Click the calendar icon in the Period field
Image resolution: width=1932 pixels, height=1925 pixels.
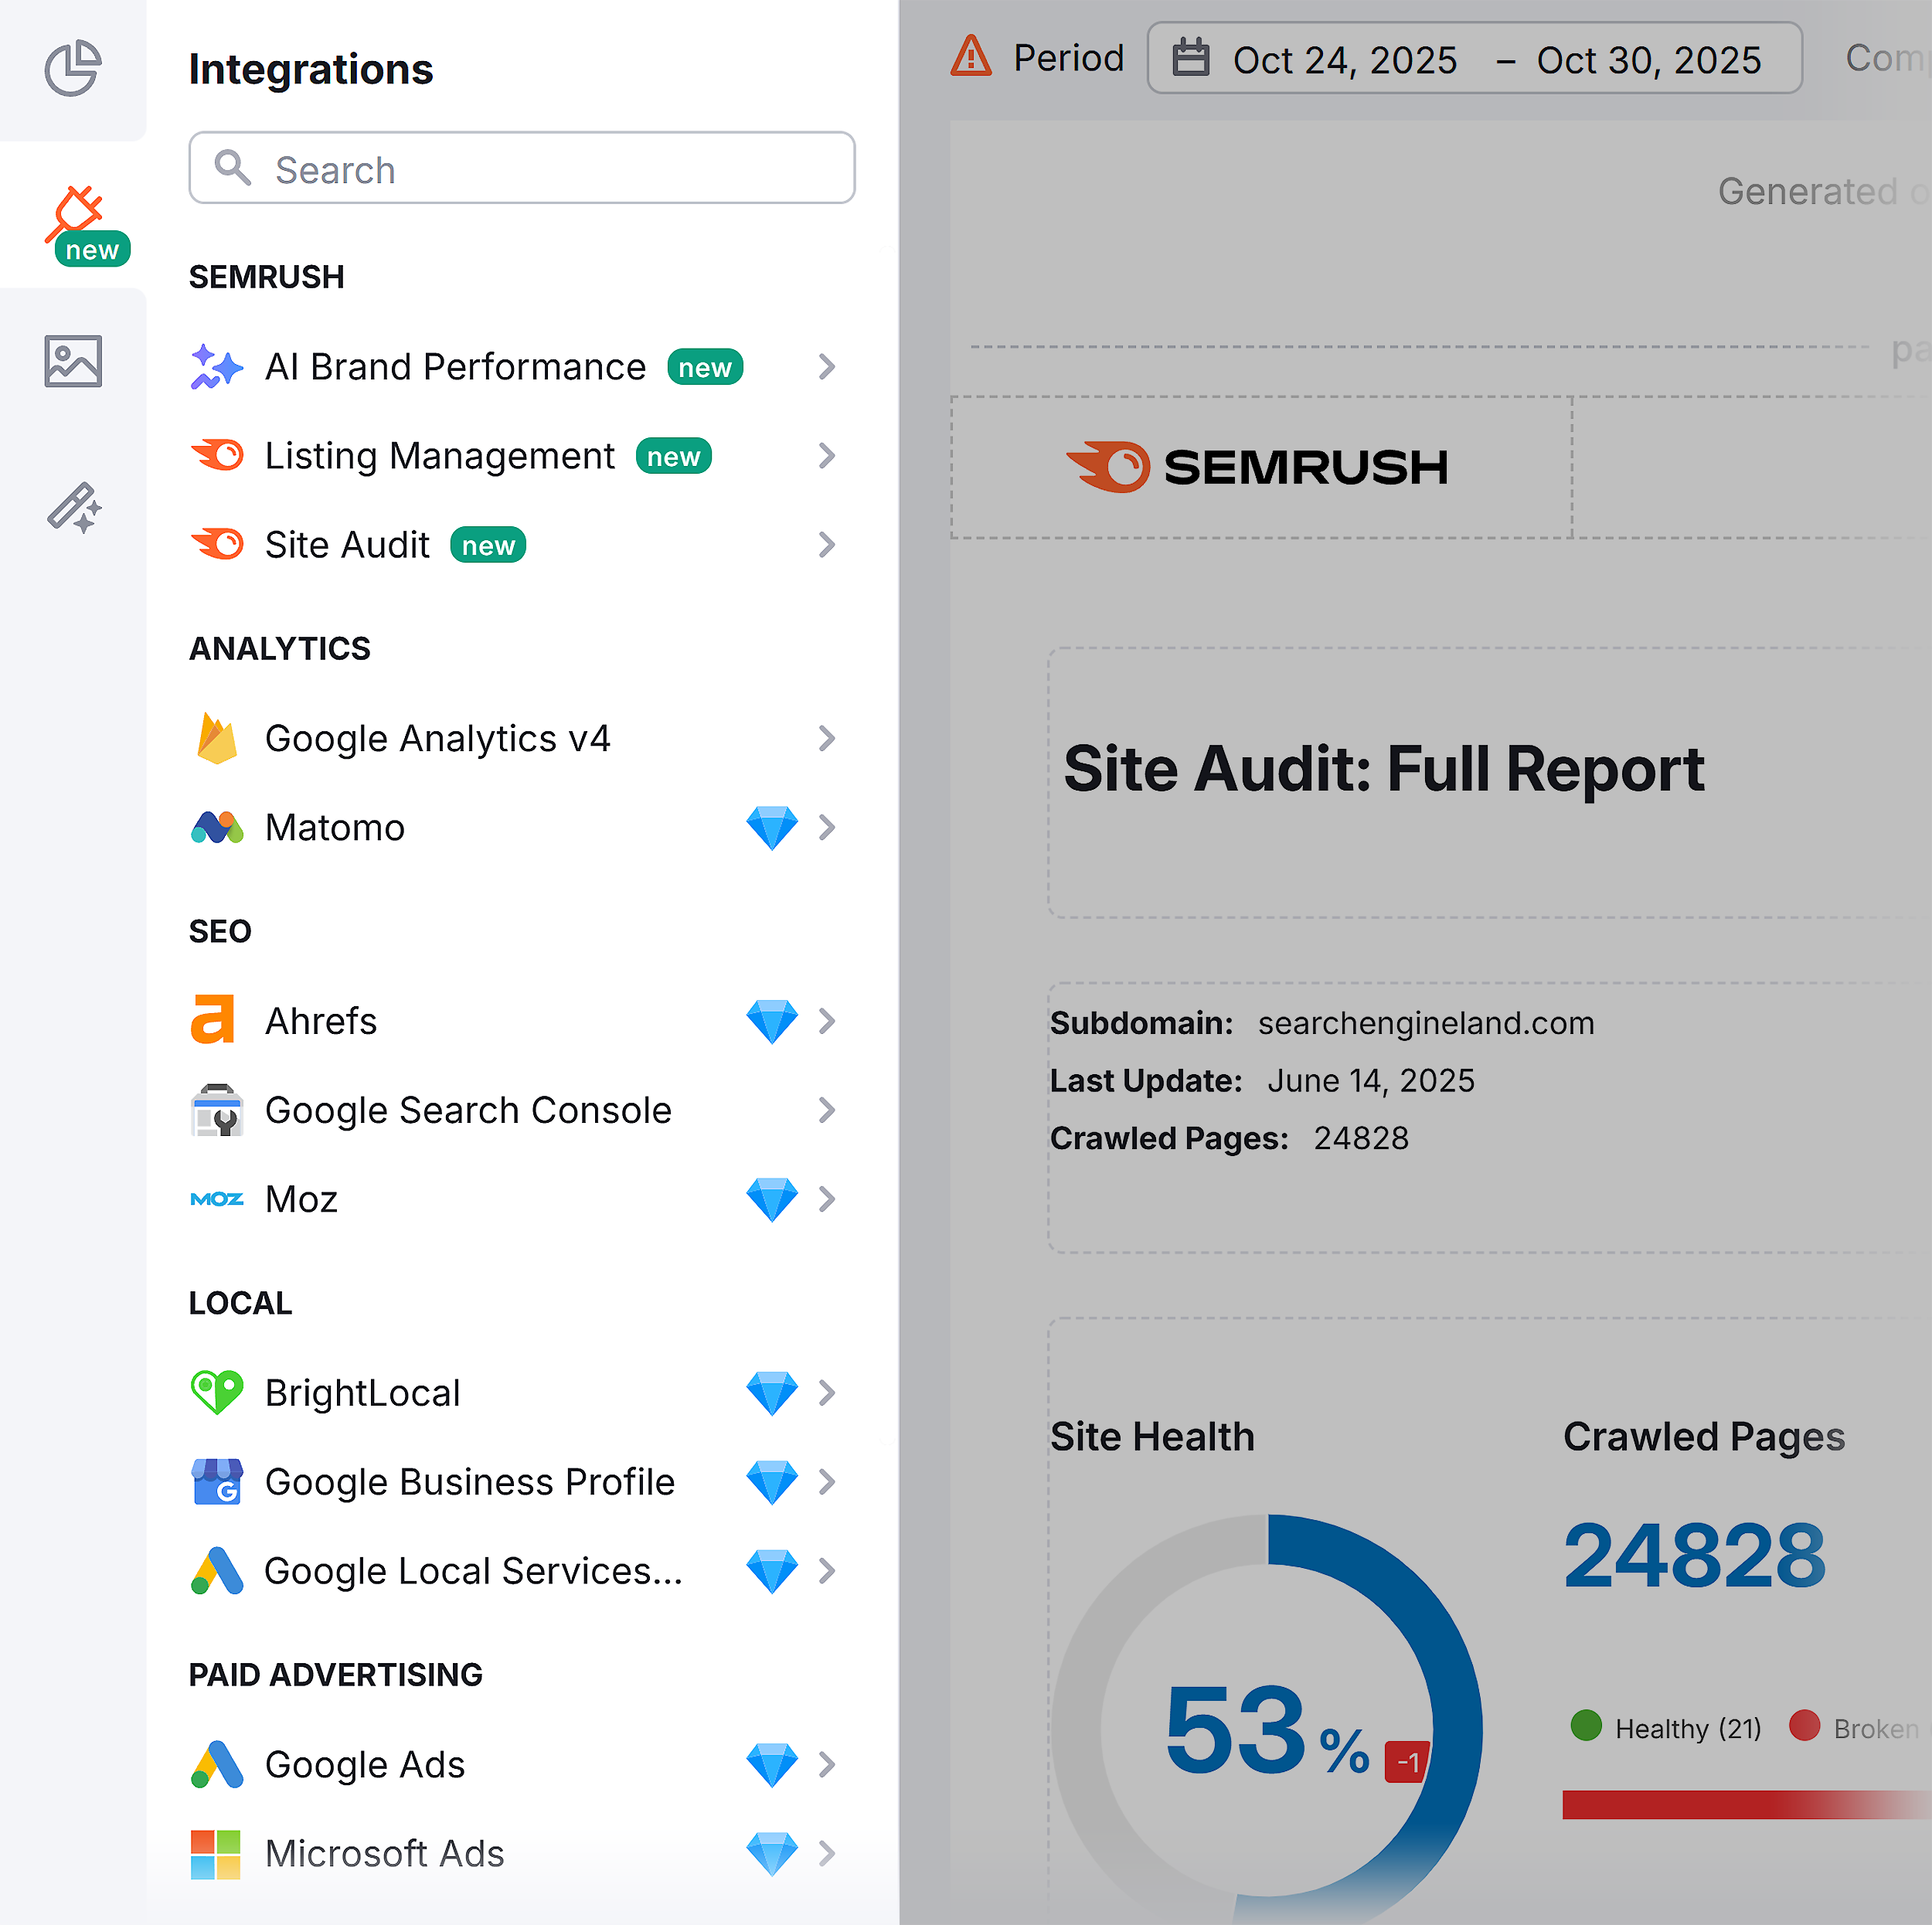coord(1190,58)
